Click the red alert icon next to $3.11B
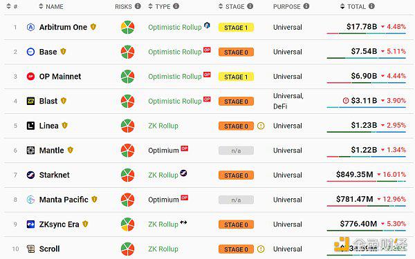Viewport: 415px width, 259px height. click(346, 101)
